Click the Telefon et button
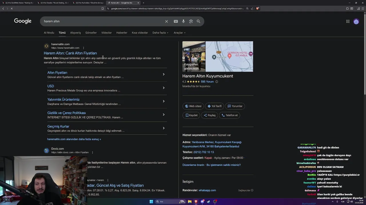This screenshot has width=366, height=205. (230, 115)
